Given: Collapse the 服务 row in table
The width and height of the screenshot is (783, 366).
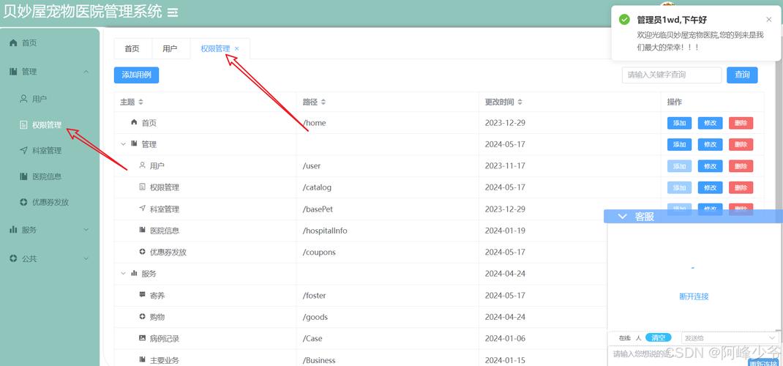Looking at the screenshot, I should point(123,274).
